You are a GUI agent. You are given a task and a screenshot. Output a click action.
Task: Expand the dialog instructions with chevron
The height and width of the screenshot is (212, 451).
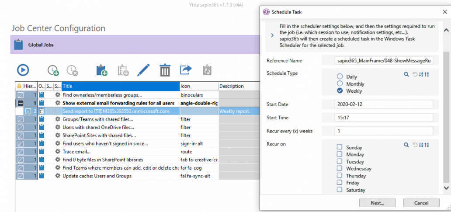(x=272, y=35)
